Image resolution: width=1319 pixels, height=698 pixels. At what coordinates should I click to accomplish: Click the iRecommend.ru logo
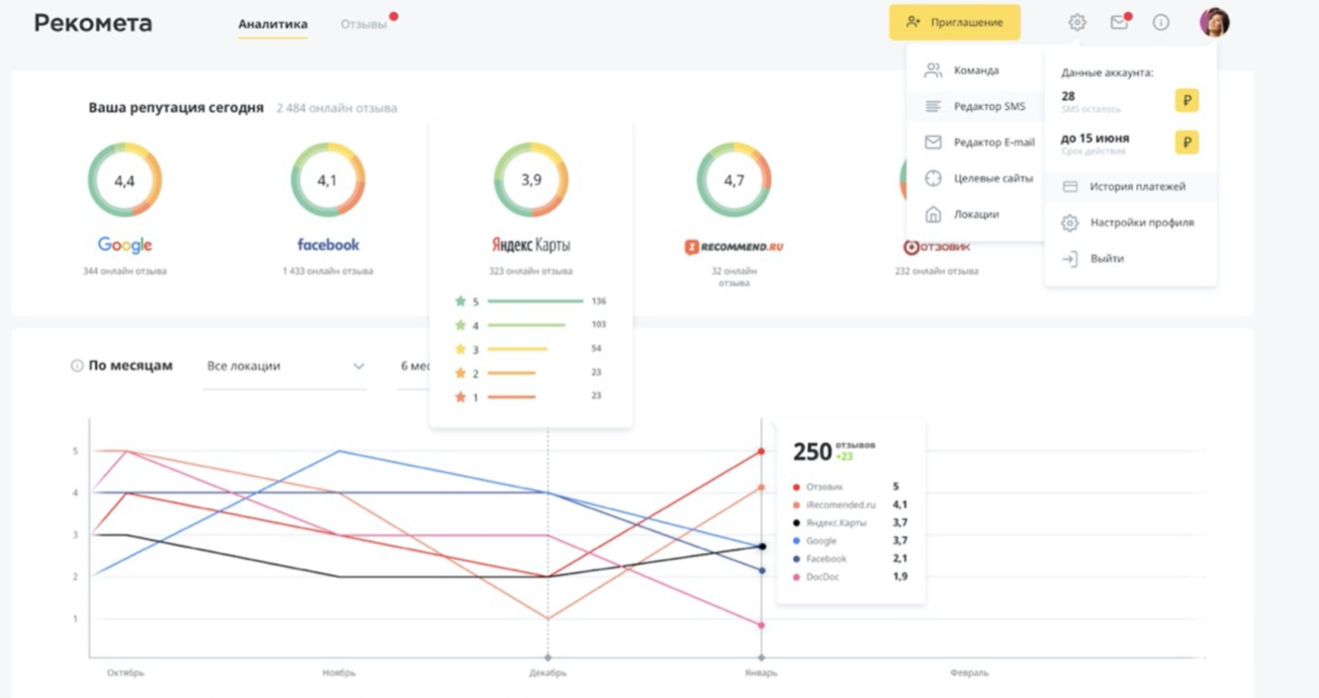734,247
